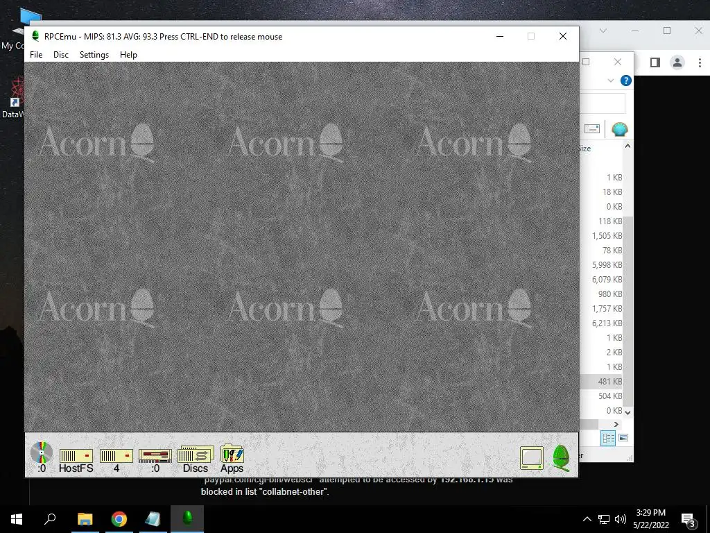710x533 pixels.
Task: Open the clock showing 3:29 PM
Action: coord(650,519)
